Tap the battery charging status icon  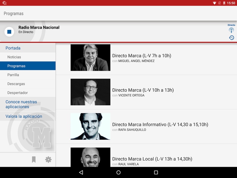224,3
